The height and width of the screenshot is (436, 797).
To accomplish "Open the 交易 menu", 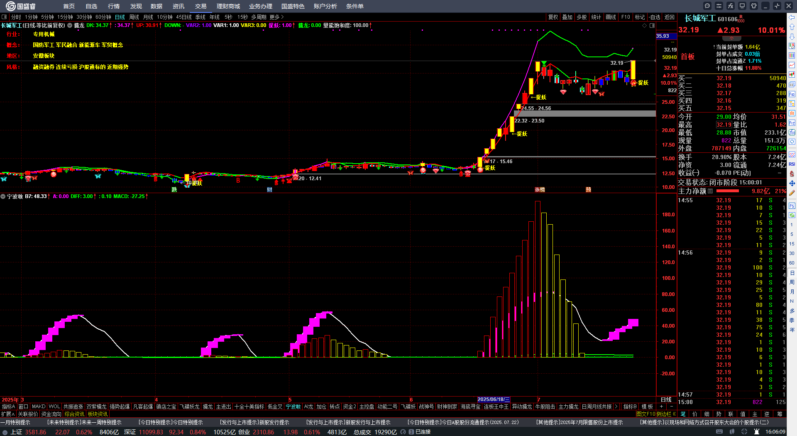I will point(201,6).
